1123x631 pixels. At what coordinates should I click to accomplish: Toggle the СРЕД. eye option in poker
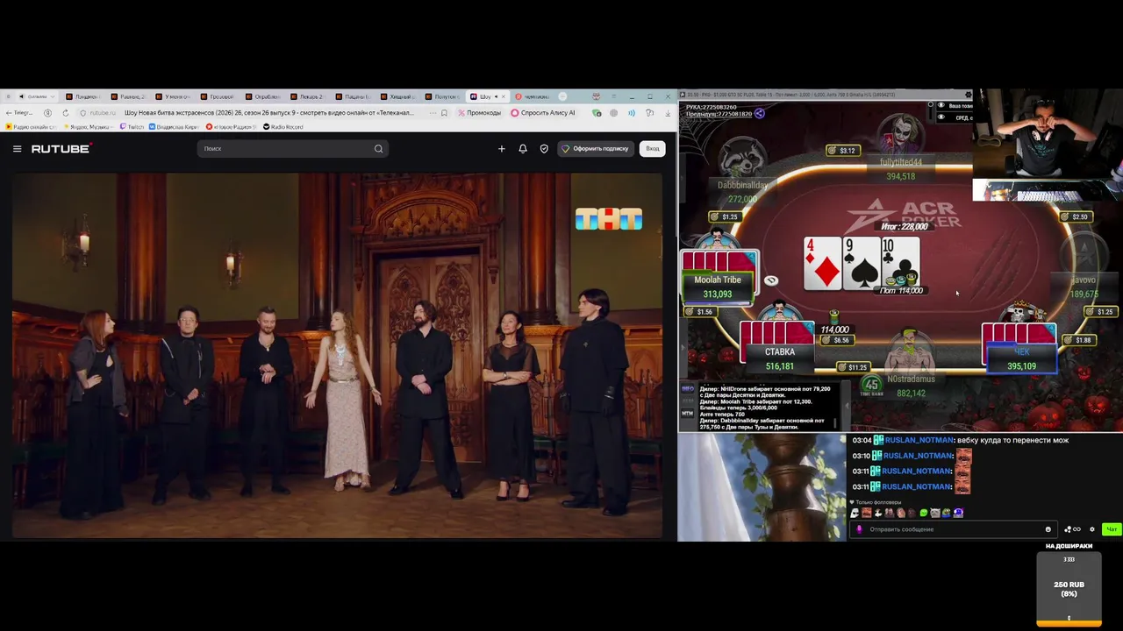[x=941, y=117]
